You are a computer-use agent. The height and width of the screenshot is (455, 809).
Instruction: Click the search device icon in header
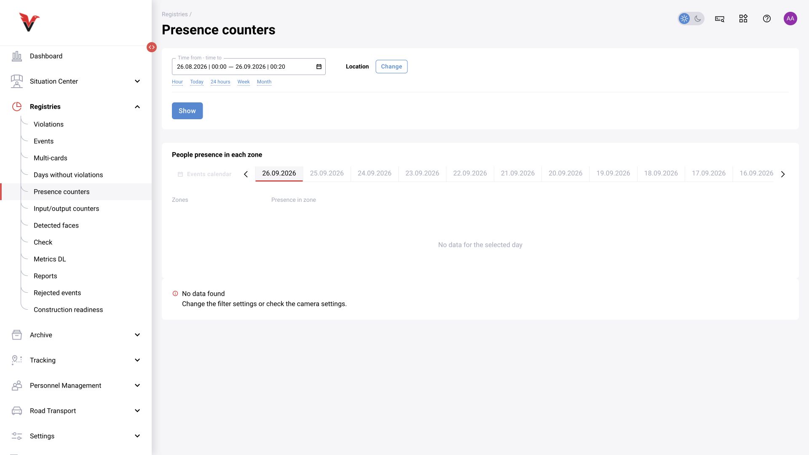click(x=720, y=19)
